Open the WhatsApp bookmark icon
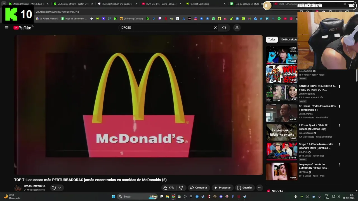Image resolution: width=358 pixels, height=201 pixels. click(x=213, y=19)
